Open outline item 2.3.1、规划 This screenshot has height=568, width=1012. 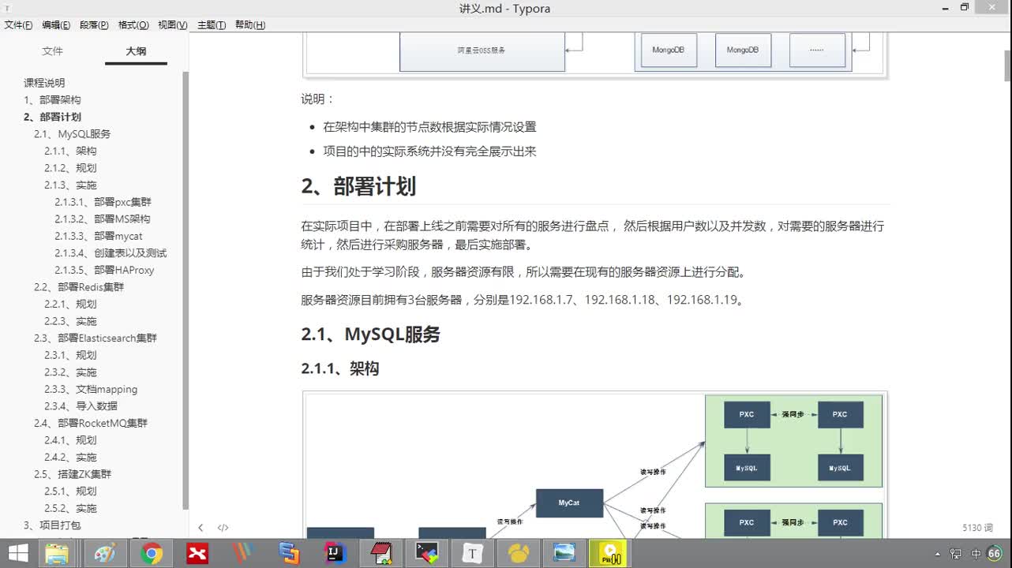(70, 355)
